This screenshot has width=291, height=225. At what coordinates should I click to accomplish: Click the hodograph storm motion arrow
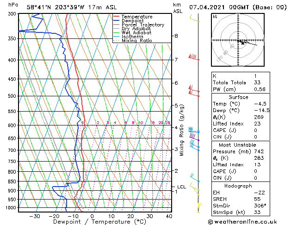point(243,43)
